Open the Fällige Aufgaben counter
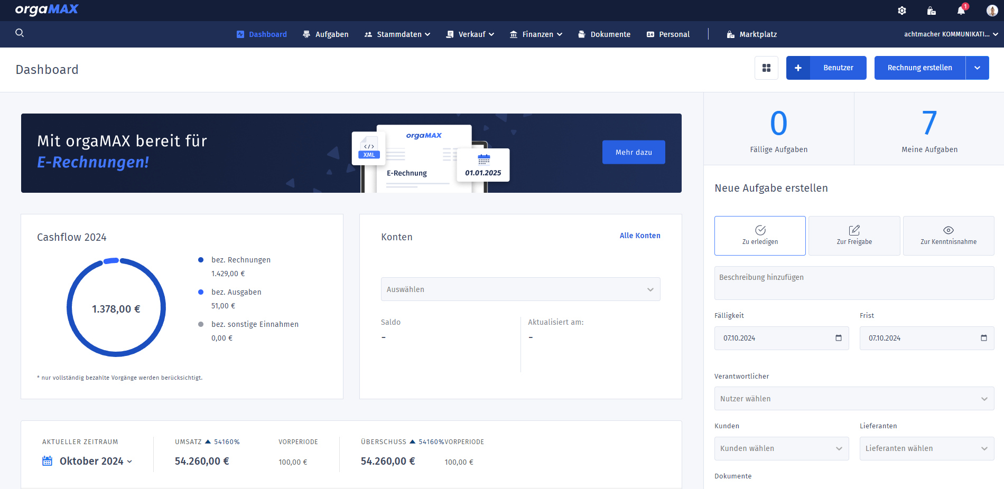The width and height of the screenshot is (1004, 489). tap(778, 129)
